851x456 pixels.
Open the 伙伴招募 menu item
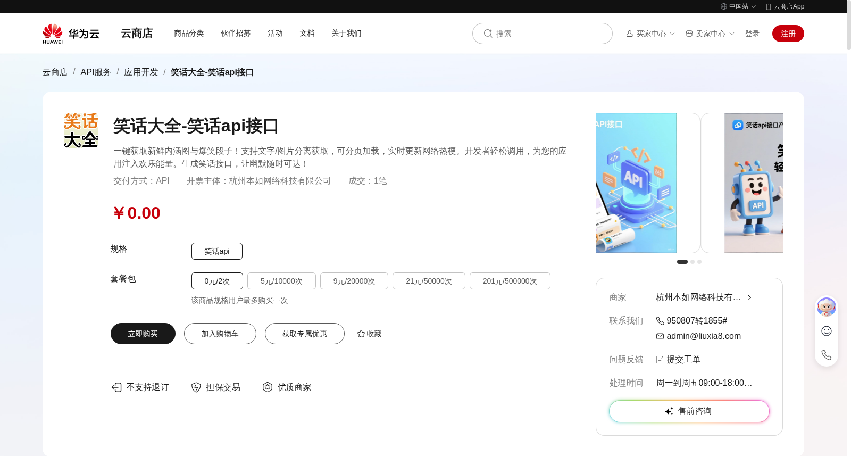pyautogui.click(x=236, y=33)
